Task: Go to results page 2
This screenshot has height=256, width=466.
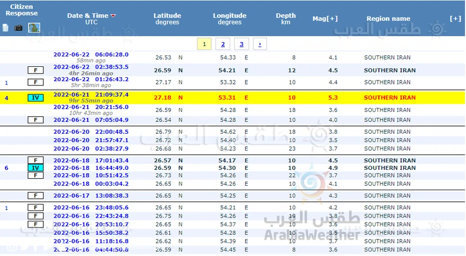Action: [x=223, y=44]
